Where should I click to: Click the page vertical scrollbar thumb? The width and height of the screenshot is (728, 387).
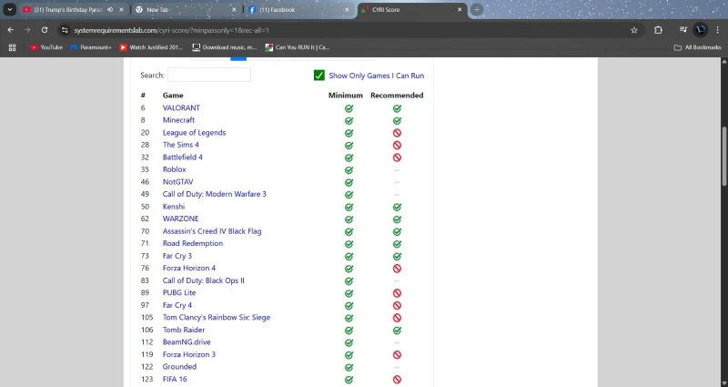[x=723, y=157]
